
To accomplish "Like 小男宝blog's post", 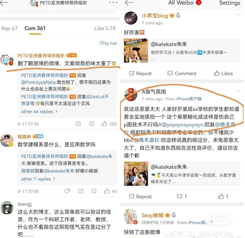I will point(223,73).
